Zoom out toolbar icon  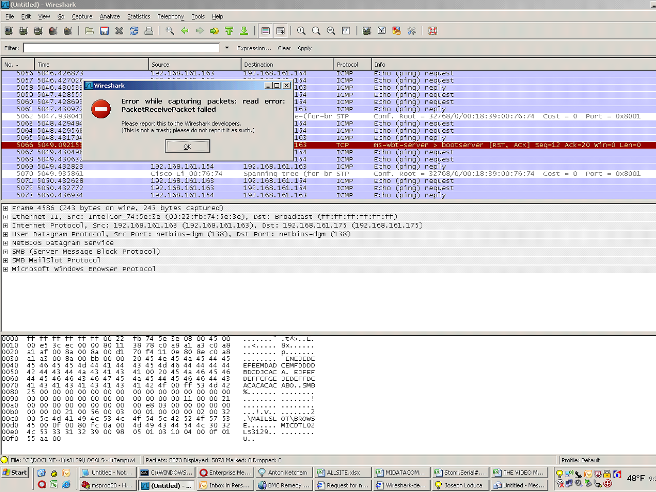pyautogui.click(x=316, y=31)
